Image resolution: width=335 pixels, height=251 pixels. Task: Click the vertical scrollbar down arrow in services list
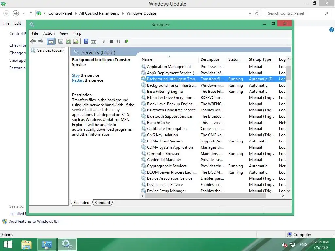point(288,191)
